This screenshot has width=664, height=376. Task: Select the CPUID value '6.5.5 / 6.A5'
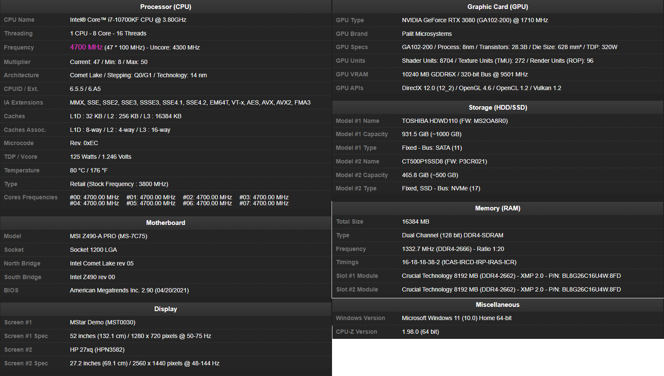pyautogui.click(x=85, y=89)
